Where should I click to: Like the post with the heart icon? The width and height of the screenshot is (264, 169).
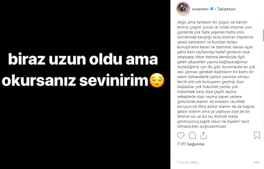click(x=181, y=136)
